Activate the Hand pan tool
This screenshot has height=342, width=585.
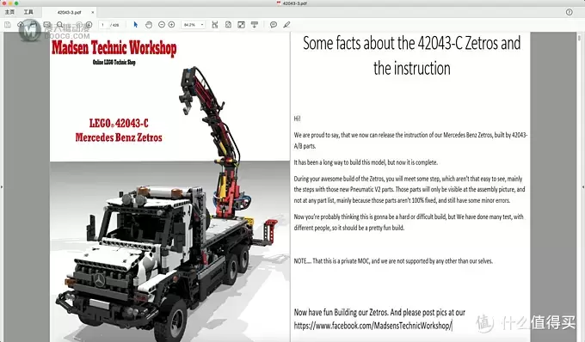point(149,25)
